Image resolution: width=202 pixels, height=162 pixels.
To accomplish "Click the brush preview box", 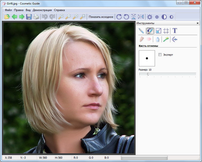I will coord(147,58).
